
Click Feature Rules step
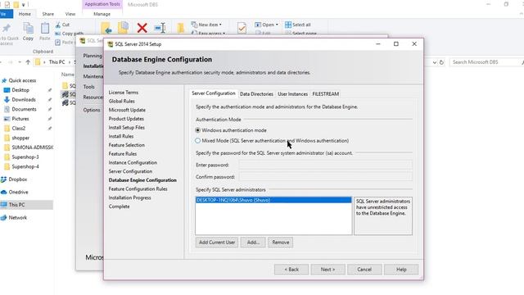(123, 153)
